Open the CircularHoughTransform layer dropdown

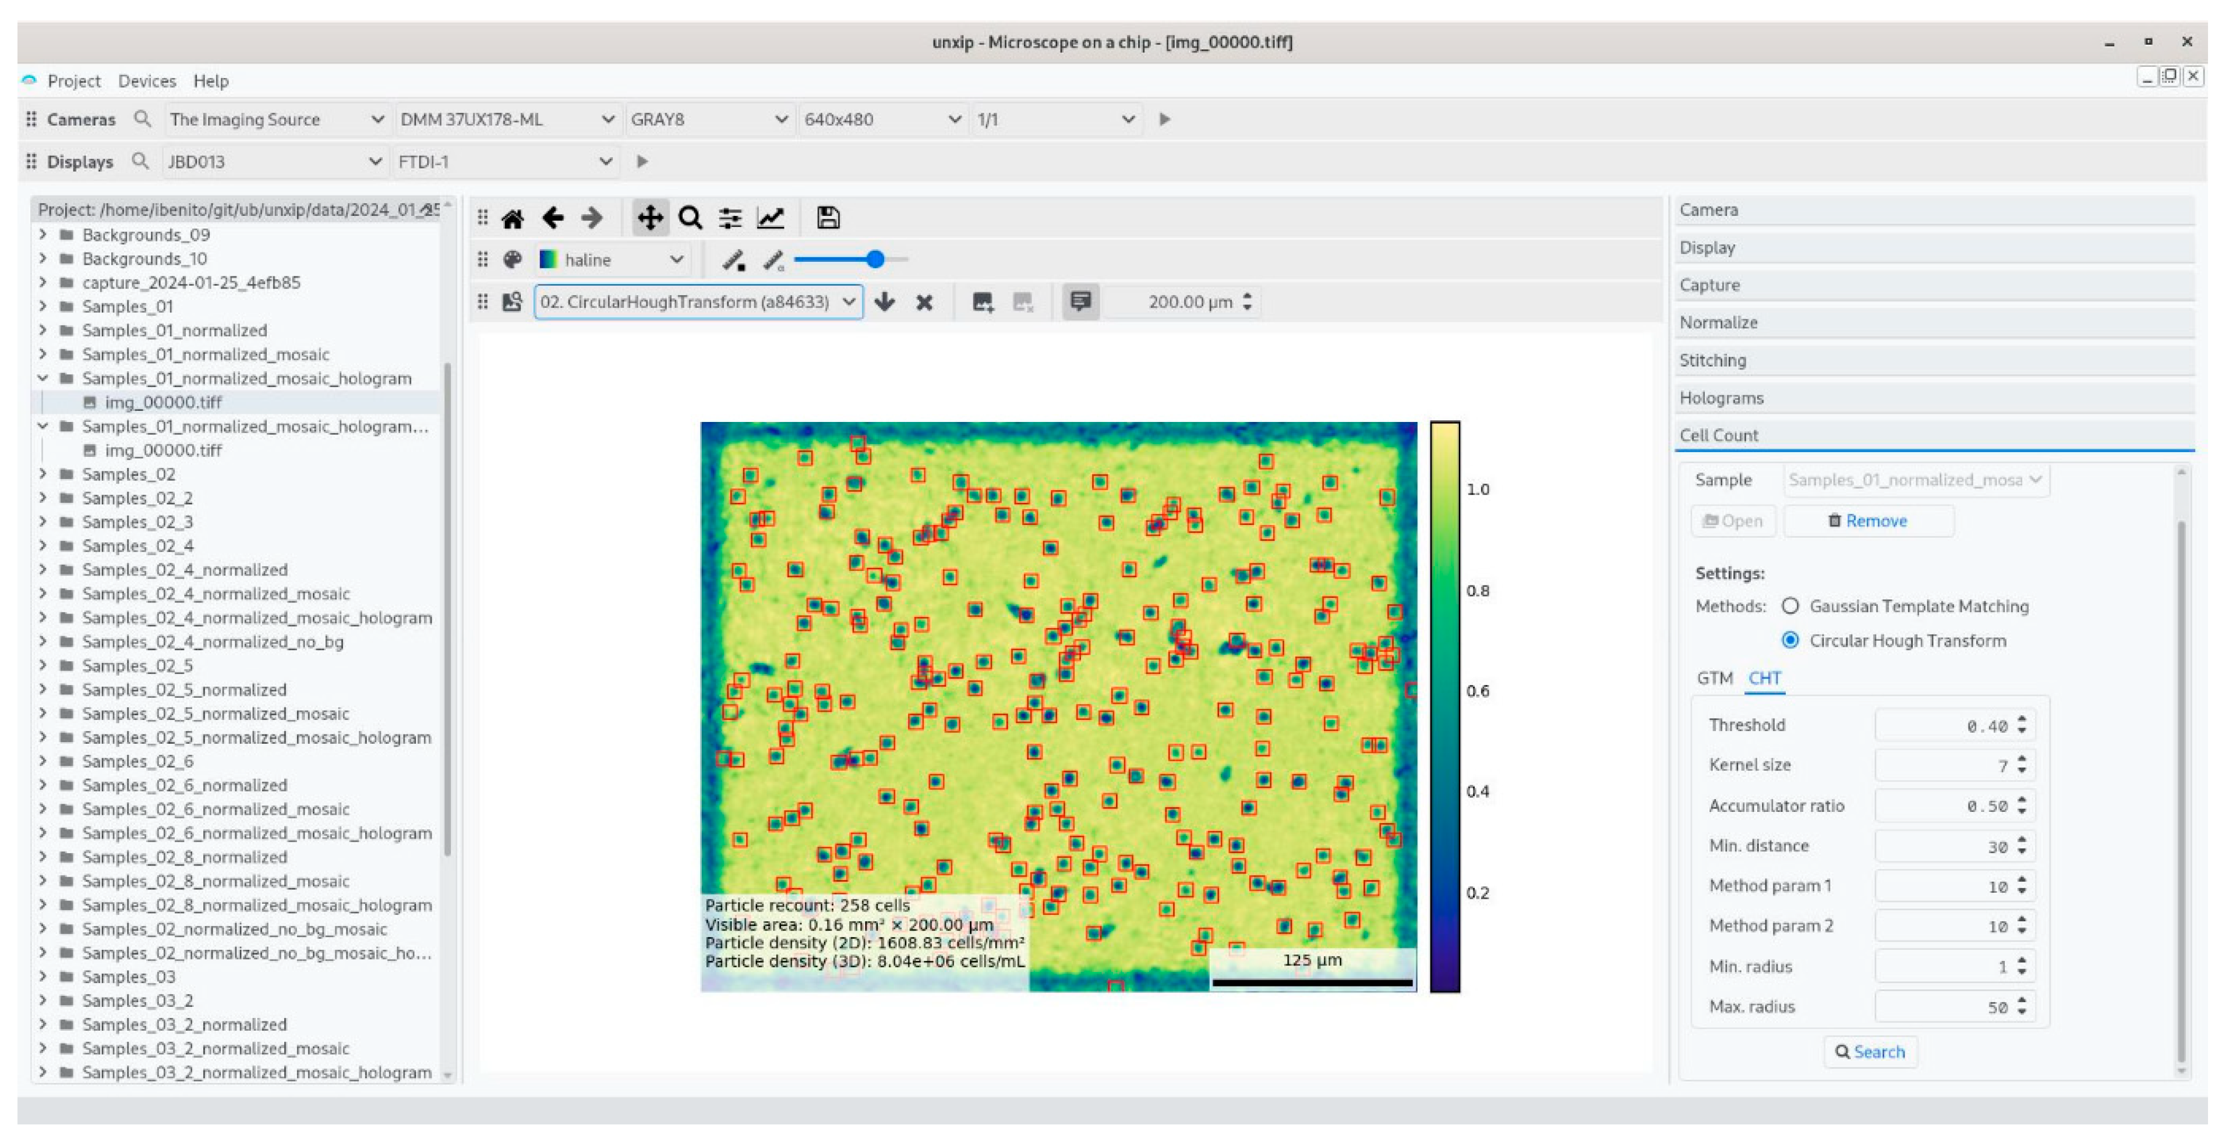coord(698,303)
